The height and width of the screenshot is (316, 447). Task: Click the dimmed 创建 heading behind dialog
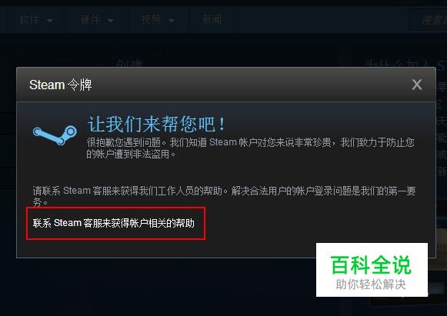(x=128, y=63)
